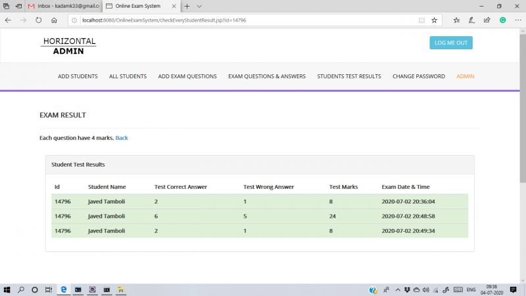This screenshot has width=526, height=296.
Task: Add page to favorites star
Action: (x=435, y=20)
